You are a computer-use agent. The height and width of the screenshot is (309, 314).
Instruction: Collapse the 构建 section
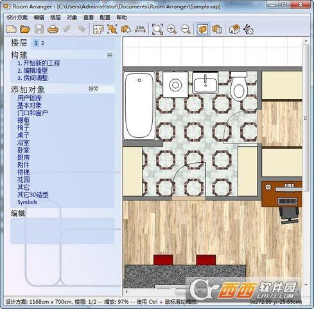tap(110, 55)
